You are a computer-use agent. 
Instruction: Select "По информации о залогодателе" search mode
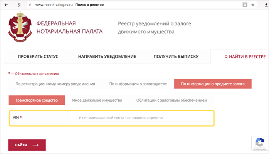[138, 84]
